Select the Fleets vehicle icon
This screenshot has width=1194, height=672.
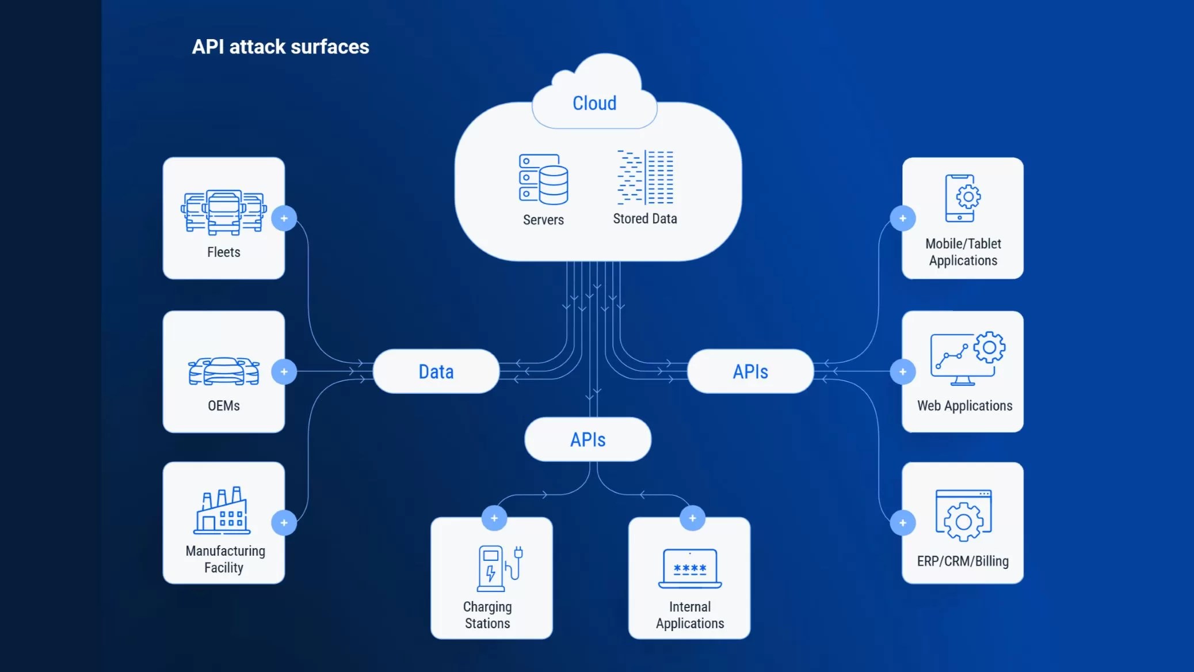point(222,208)
